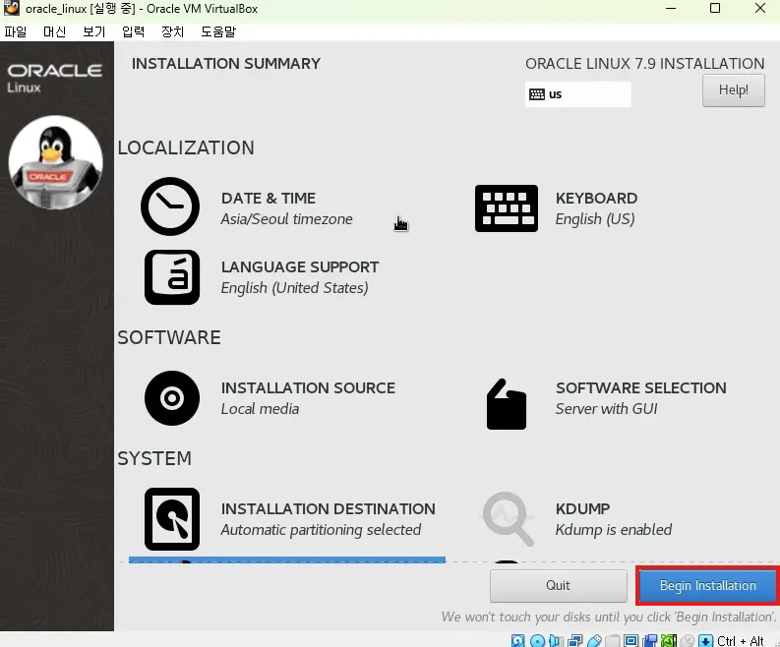Screen dimensions: 780x647
Task: Click the USB devices status icon
Action: [594, 640]
